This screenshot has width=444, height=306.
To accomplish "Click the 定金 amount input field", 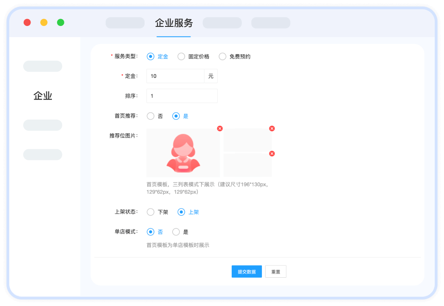I will 175,76.
